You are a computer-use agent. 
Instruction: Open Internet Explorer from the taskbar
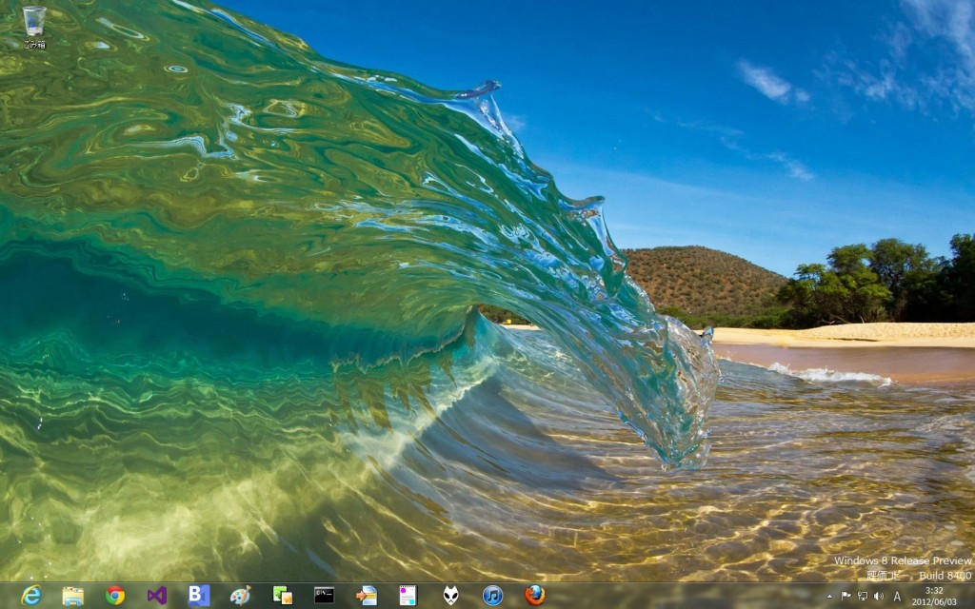point(31,596)
